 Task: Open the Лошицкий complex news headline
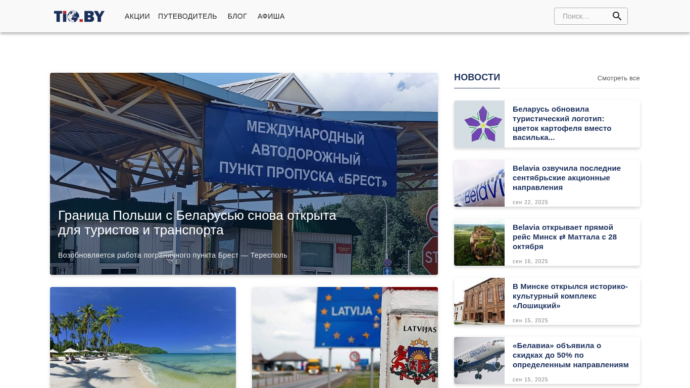tap(570, 296)
